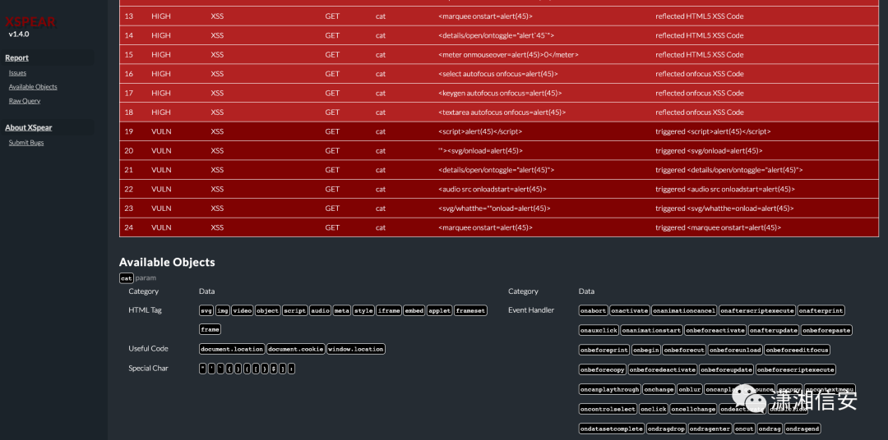Click the frame tag badge
This screenshot has width=888, height=440.
pyautogui.click(x=210, y=330)
